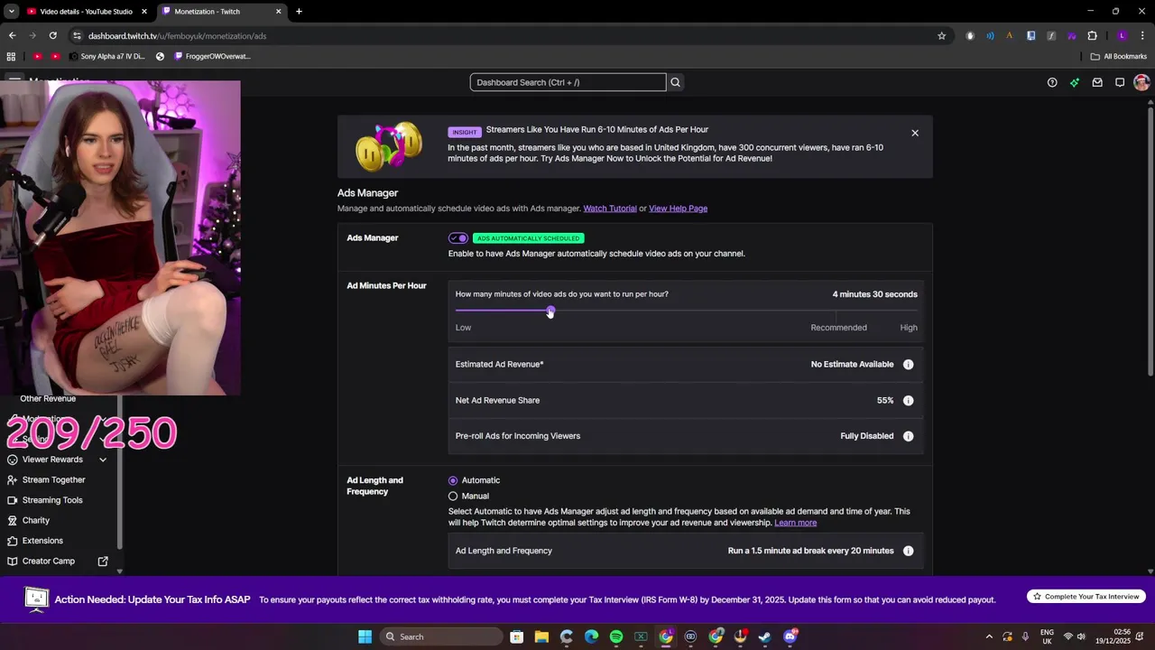The width and height of the screenshot is (1155, 650).
Task: Open the Chrome apps grid icon
Action: click(x=11, y=56)
